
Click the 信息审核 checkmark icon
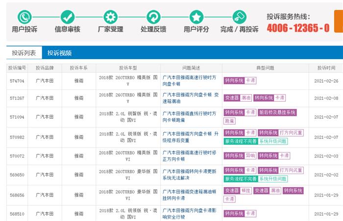pos(68,17)
